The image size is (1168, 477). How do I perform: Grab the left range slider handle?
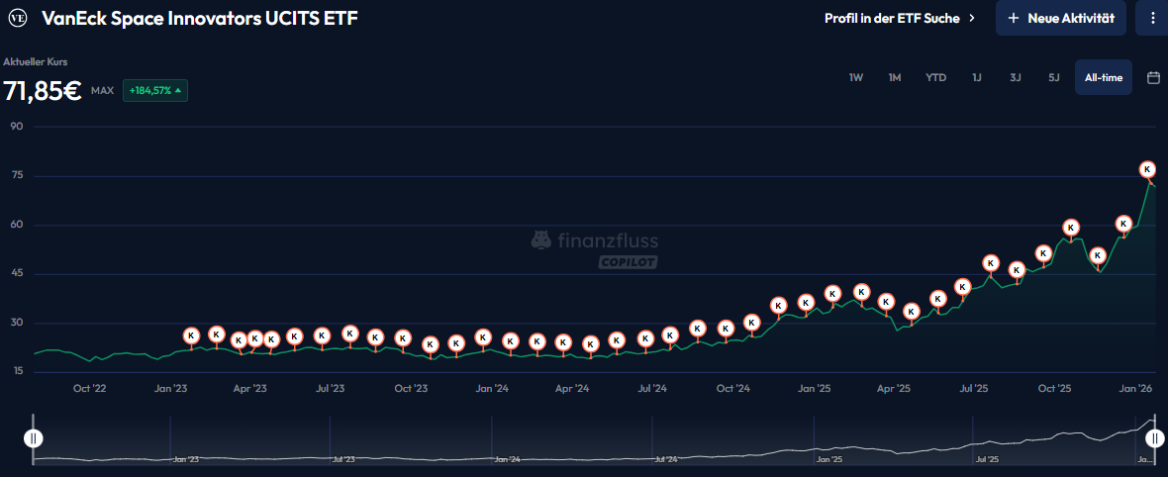[34, 438]
